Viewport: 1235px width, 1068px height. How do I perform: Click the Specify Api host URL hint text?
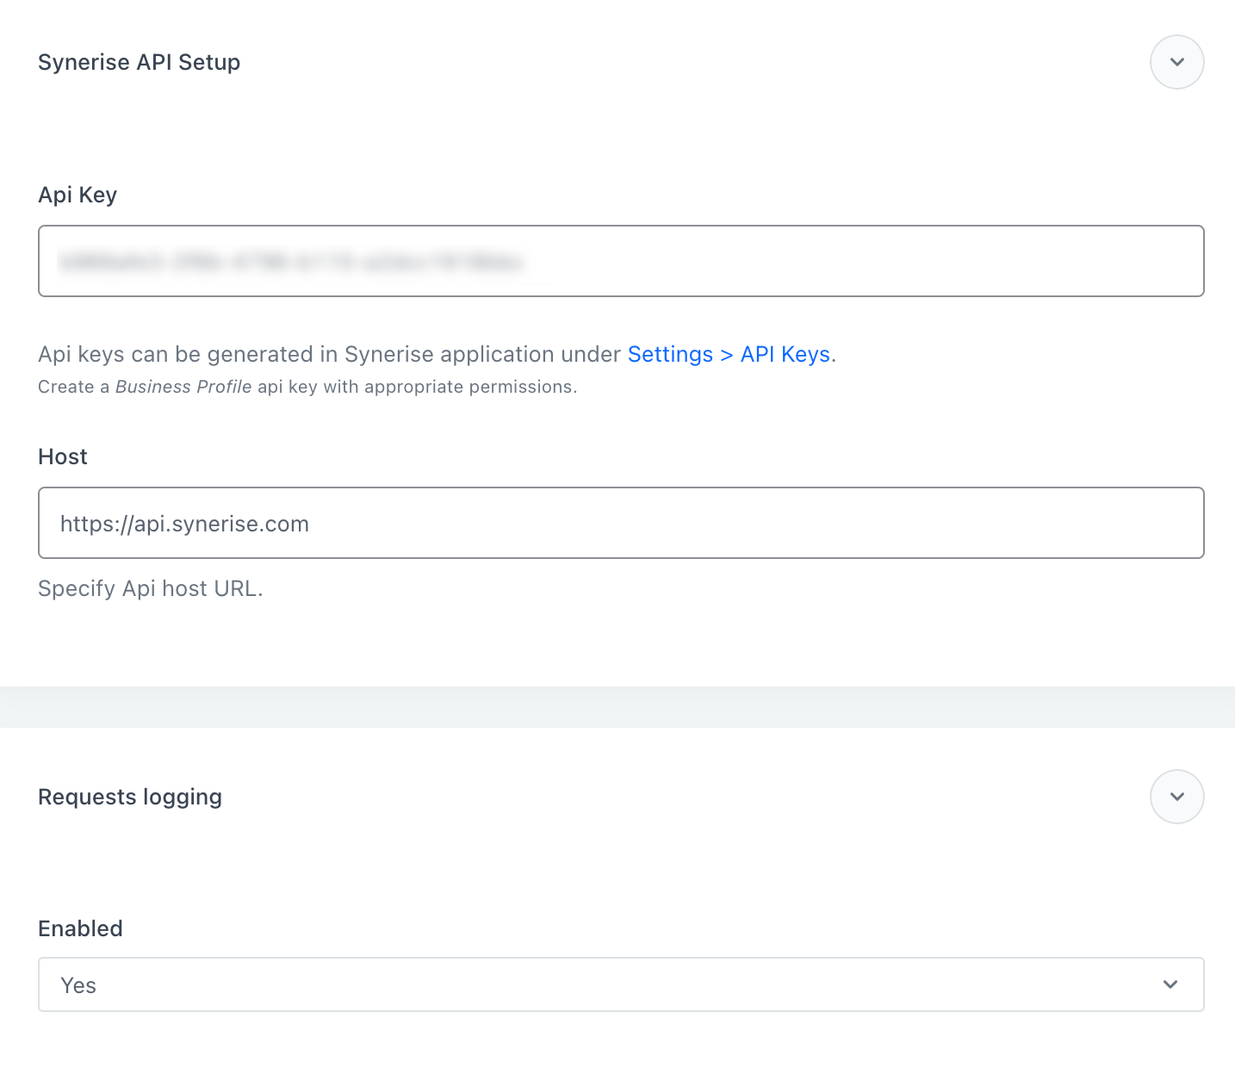(150, 588)
